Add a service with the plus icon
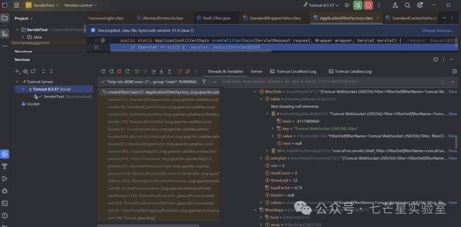461x227 pixels. [x=18, y=71]
